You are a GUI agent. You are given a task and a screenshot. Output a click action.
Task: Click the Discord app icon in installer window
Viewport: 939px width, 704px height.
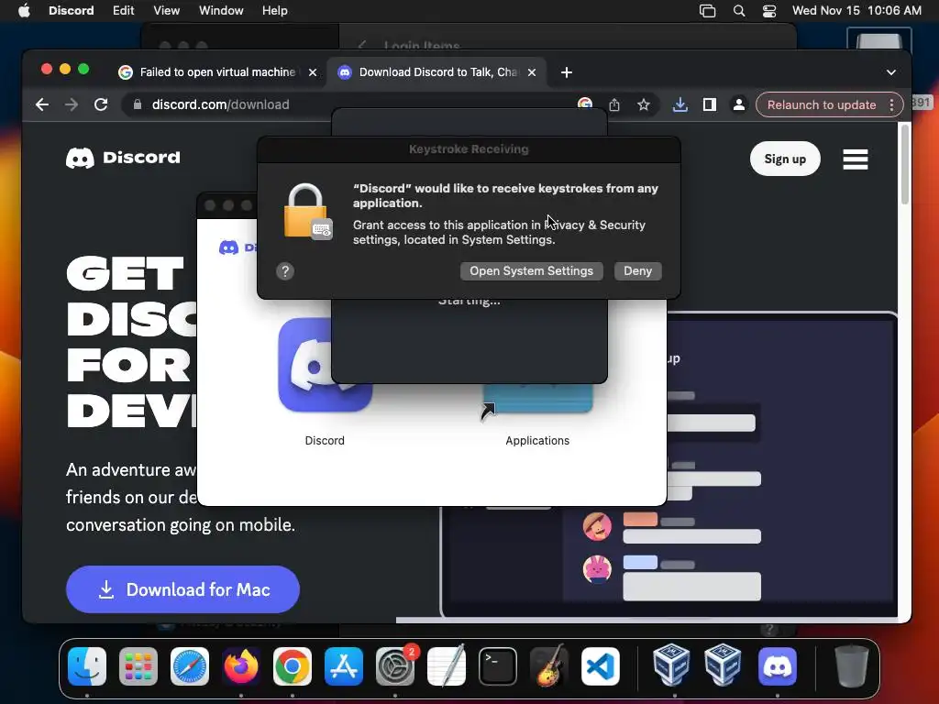(x=325, y=365)
